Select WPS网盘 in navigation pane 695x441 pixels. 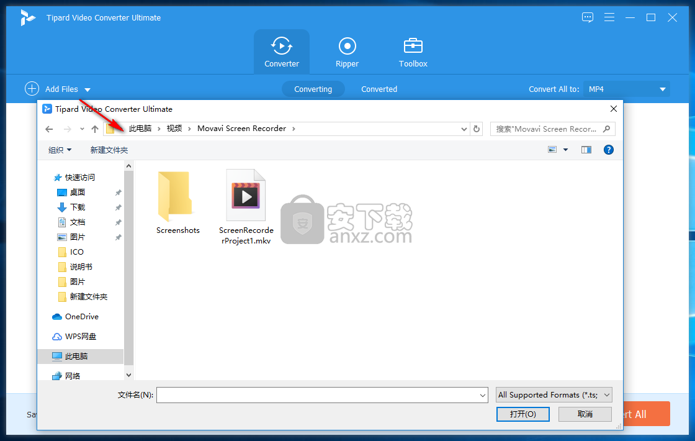[74, 336]
